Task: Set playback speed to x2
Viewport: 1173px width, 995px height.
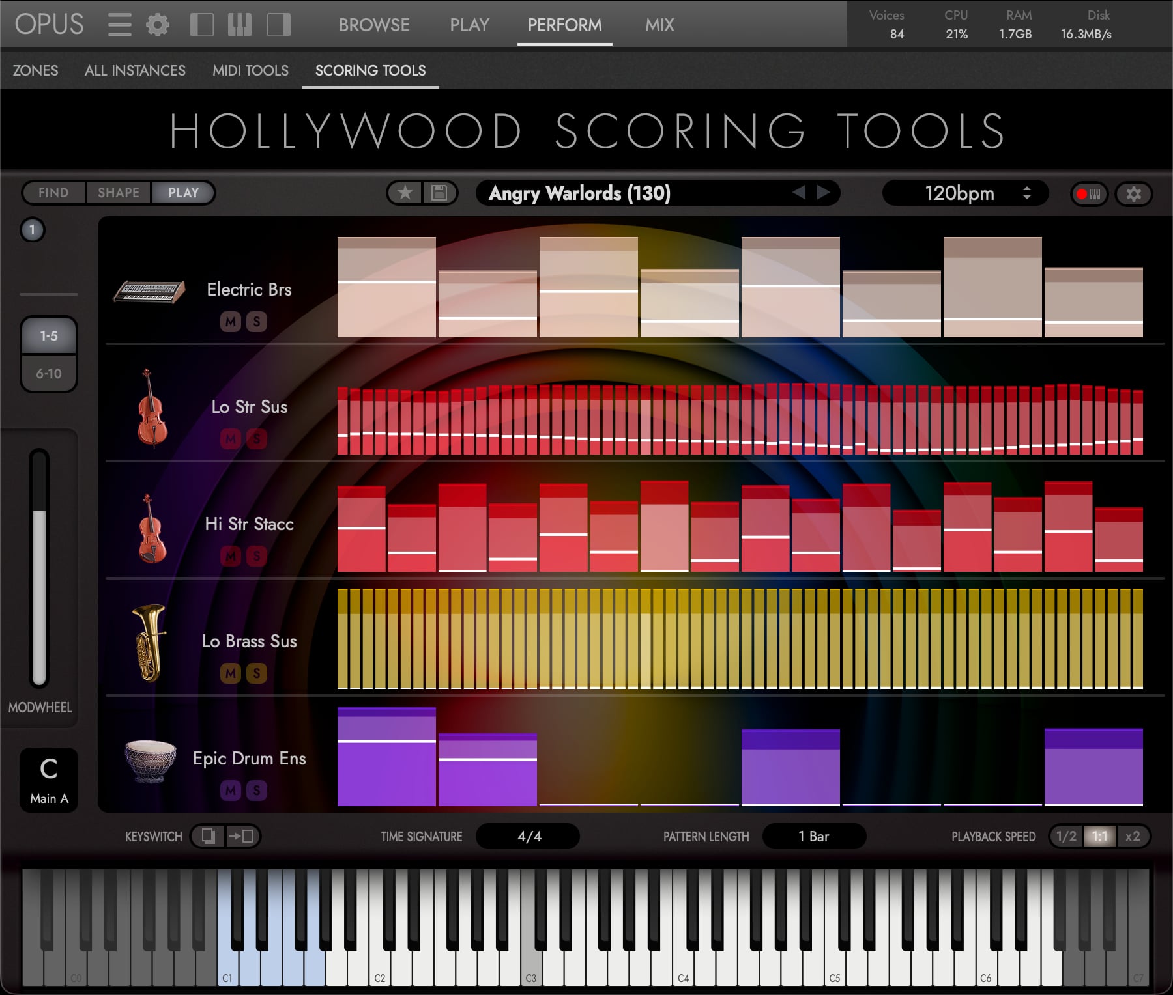Action: point(1133,836)
